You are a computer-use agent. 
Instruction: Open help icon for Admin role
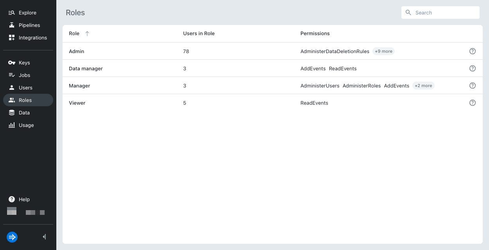(x=473, y=51)
